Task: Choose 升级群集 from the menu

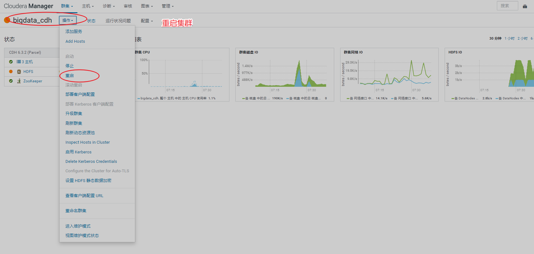Action: (x=74, y=113)
